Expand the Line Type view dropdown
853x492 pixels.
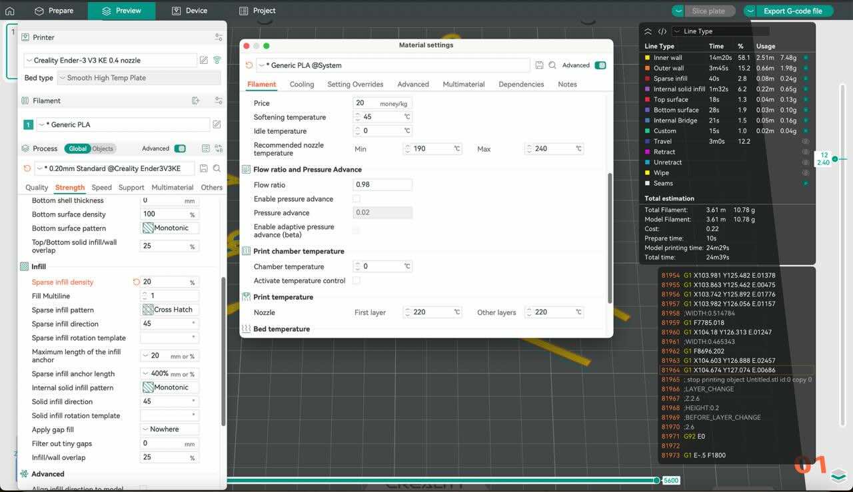click(x=720, y=31)
